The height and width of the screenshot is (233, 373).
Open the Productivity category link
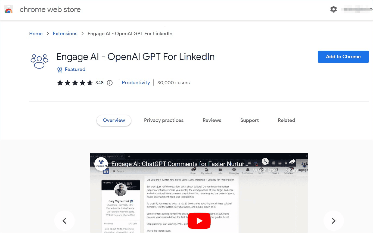(x=136, y=83)
